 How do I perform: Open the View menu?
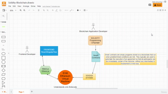[19, 6]
